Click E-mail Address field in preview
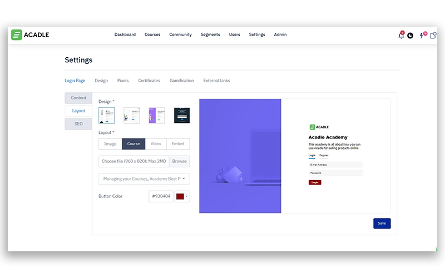 pyautogui.click(x=336, y=165)
